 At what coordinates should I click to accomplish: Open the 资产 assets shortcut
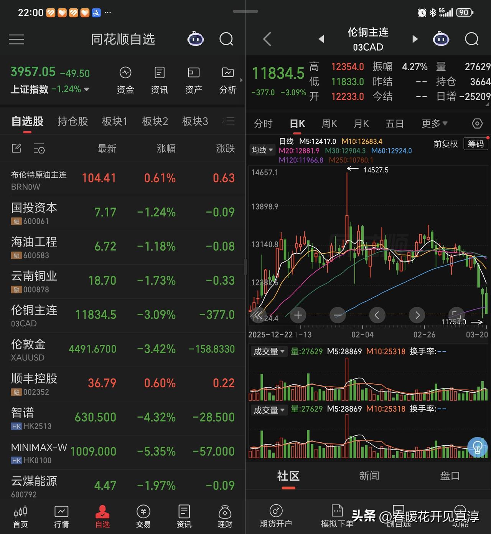coord(194,80)
